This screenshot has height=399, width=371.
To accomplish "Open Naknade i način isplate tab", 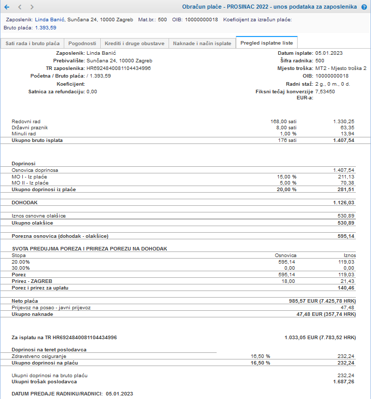I will 202,44.
